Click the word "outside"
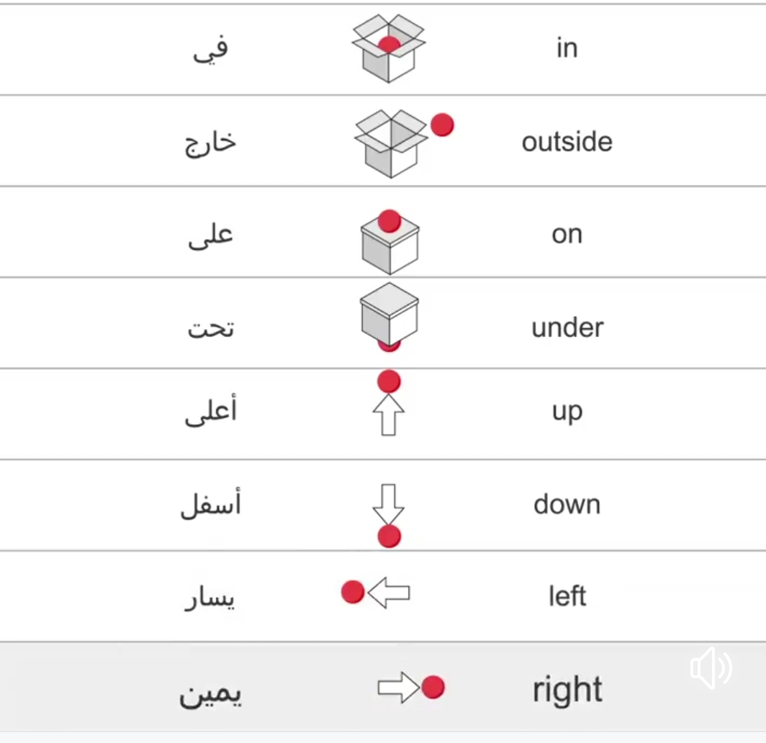This screenshot has height=743, width=766. point(567,142)
